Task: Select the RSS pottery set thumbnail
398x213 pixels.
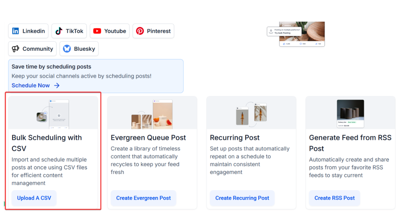Action: tap(350, 114)
